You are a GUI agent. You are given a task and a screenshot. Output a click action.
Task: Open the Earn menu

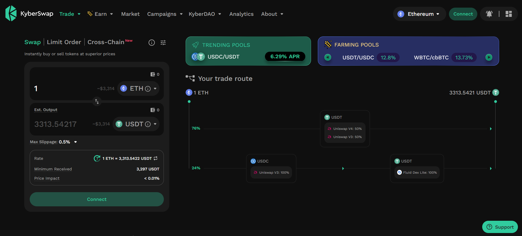click(x=100, y=14)
